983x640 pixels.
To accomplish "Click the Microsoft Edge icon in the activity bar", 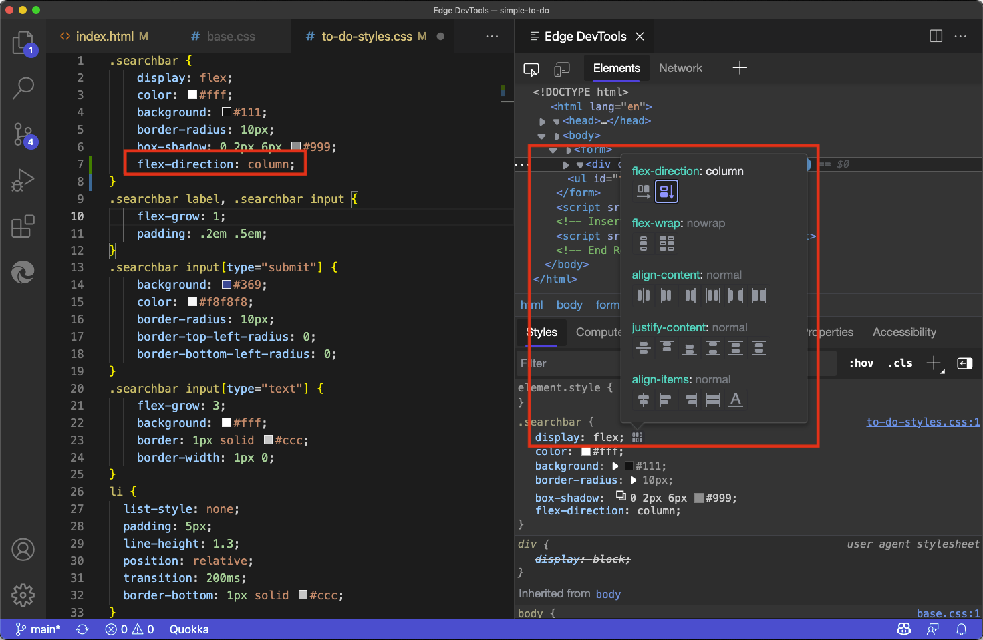I will click(23, 272).
